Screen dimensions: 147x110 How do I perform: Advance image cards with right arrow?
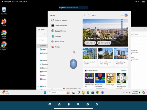click(x=127, y=57)
